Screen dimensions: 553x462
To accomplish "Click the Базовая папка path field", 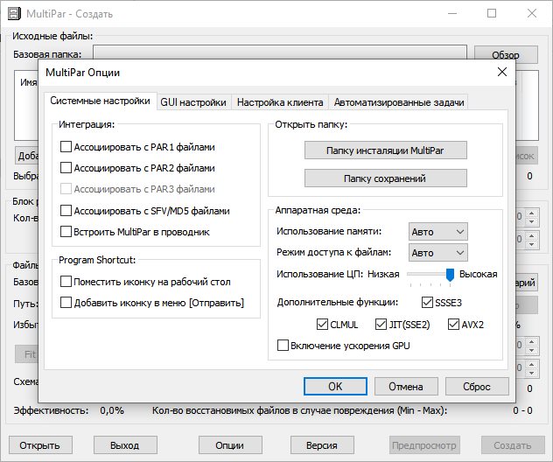I will 280,52.
